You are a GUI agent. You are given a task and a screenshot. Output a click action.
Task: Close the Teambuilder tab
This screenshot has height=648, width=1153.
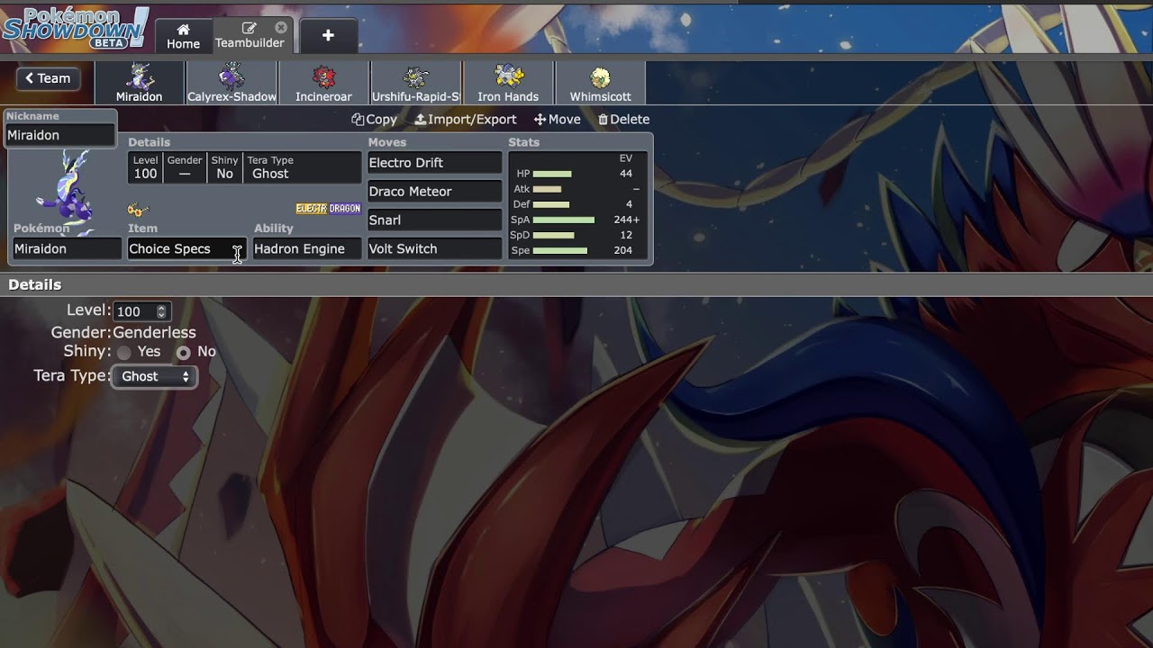coord(281,28)
